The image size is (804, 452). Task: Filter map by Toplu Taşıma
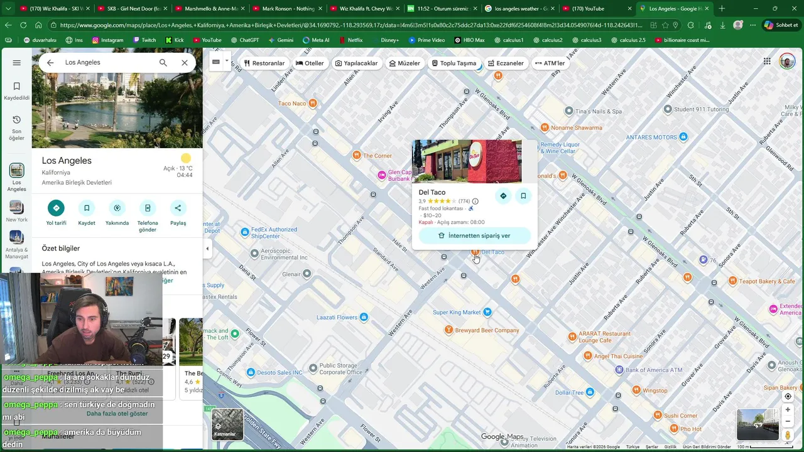pos(454,63)
